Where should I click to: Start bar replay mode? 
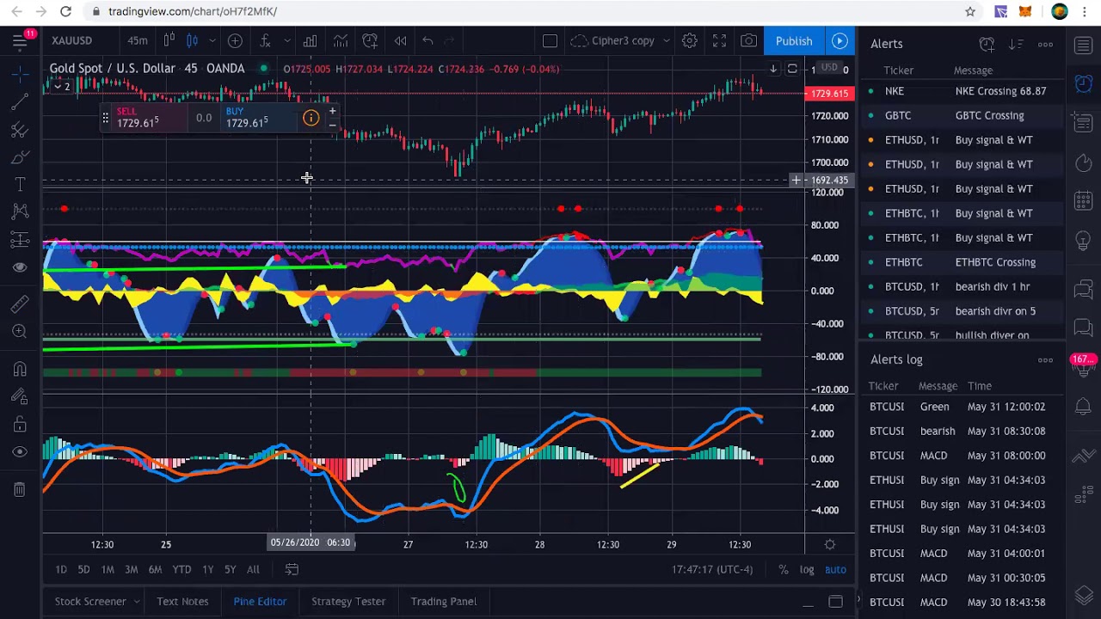(401, 40)
